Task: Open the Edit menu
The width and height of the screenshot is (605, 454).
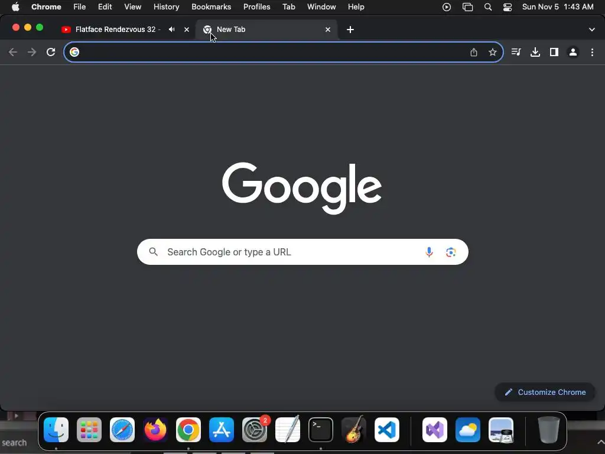Action: tap(105, 7)
